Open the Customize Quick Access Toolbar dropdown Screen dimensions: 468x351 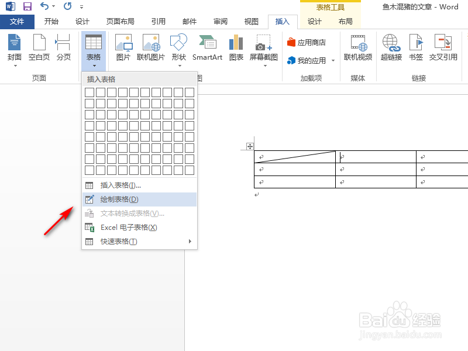81,6
